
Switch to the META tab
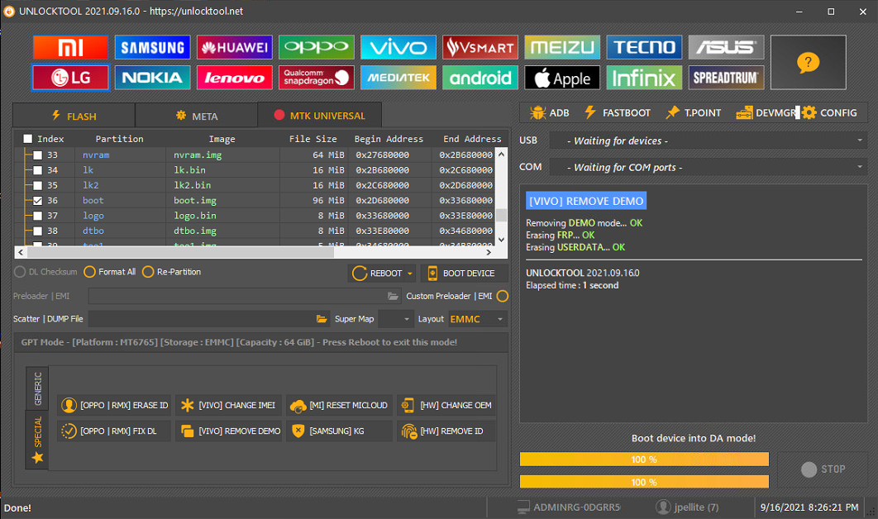197,116
